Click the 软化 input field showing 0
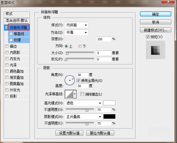The width and height of the screenshot is (177, 143). pos(104,59)
